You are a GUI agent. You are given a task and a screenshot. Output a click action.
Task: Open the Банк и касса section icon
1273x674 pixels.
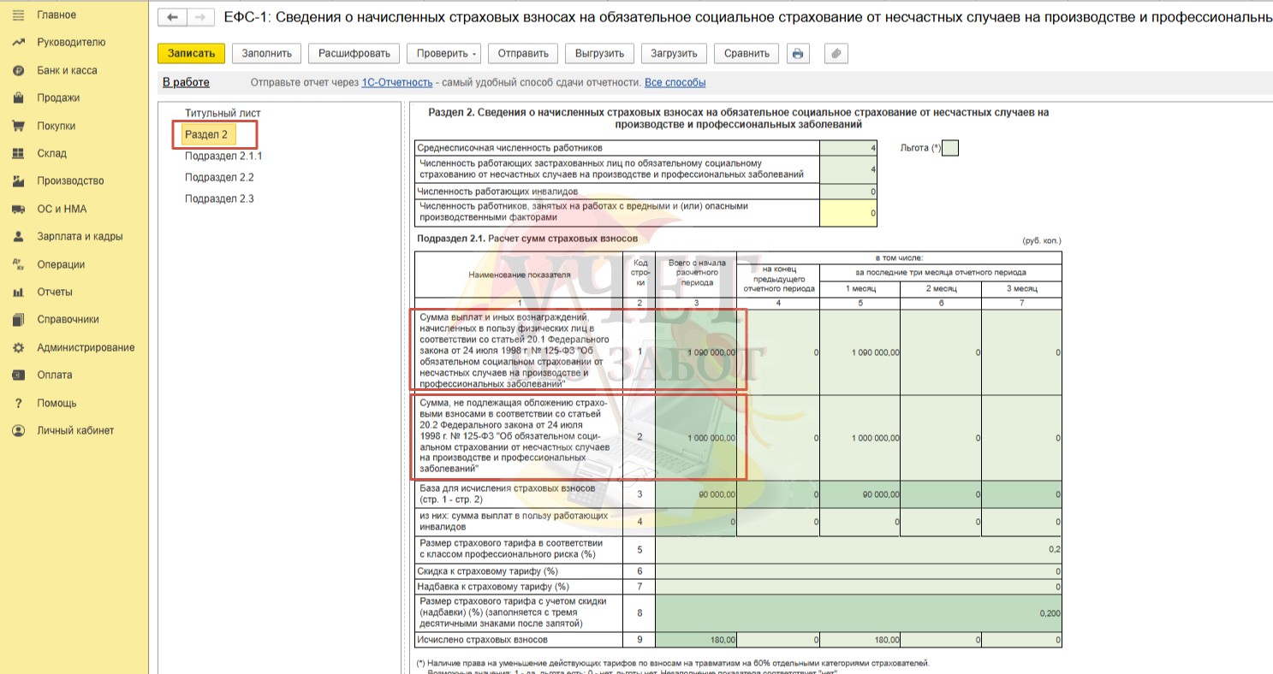pos(18,70)
